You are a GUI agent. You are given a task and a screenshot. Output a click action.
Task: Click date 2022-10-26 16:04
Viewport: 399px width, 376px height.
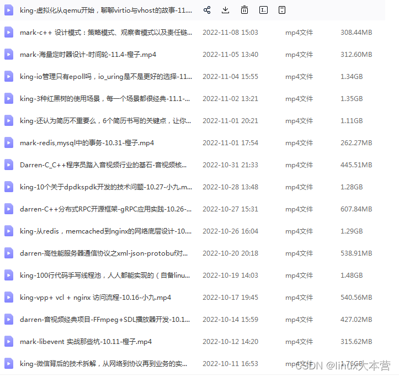pos(230,231)
